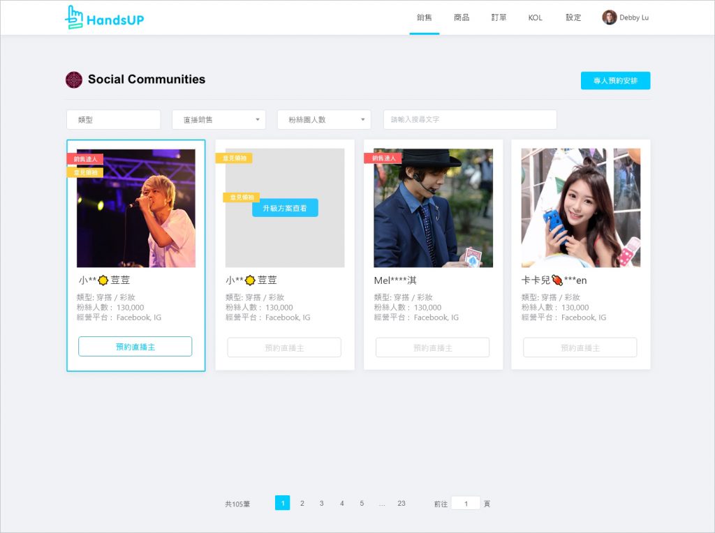The height and width of the screenshot is (533, 715).
Task: Click the Debby Lu user name
Action: (634, 17)
